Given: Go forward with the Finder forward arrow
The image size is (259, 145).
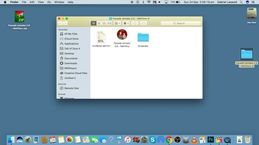Looking at the screenshot, I should pyautogui.click(x=65, y=23).
